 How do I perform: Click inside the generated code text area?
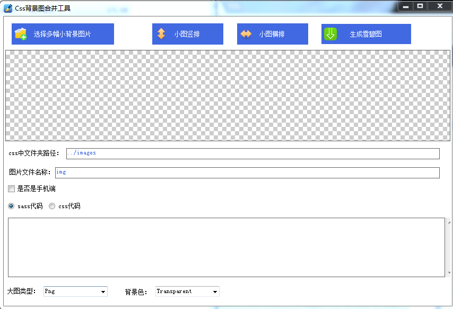pos(226,247)
